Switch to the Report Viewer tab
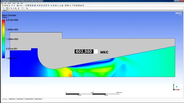Screen dimensions: 184x103 38,99
